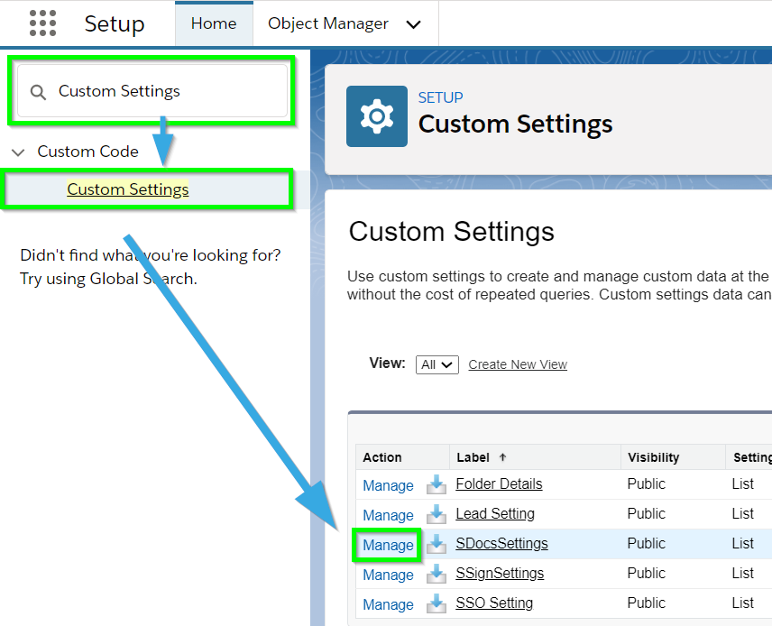Click the Custom Settings gear icon
This screenshot has height=626, width=772.
377,116
